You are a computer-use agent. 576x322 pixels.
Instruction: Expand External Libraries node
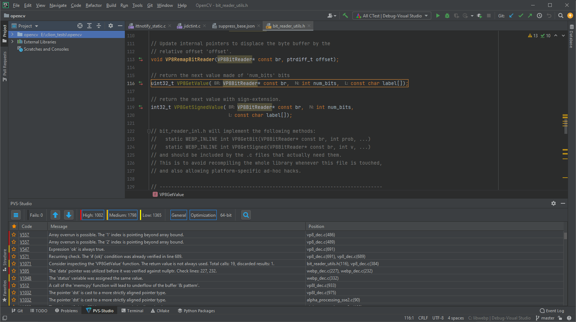tap(12, 42)
